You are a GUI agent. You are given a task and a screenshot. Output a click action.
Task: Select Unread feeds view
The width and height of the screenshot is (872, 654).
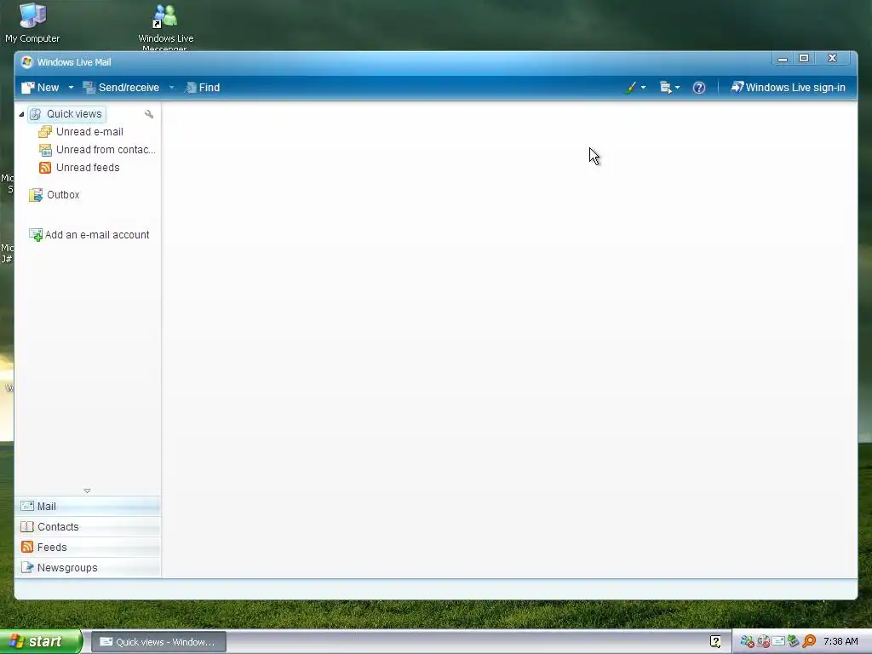pos(79,168)
